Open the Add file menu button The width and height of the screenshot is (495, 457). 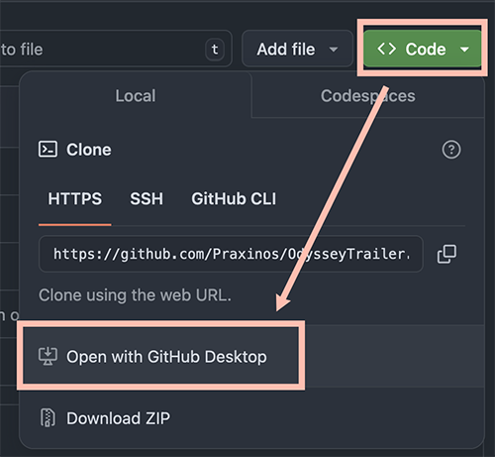coord(297,49)
